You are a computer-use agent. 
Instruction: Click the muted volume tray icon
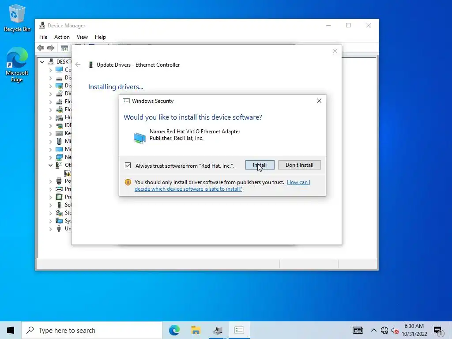click(x=395, y=331)
